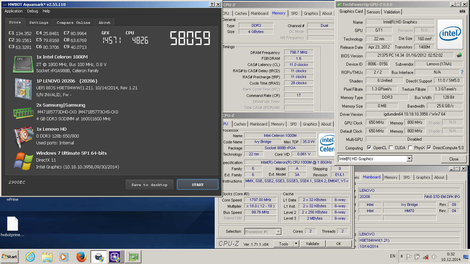The height and width of the screenshot is (264, 470).
Task: Select the Score tab in Aquamark
Action: tap(15, 22)
